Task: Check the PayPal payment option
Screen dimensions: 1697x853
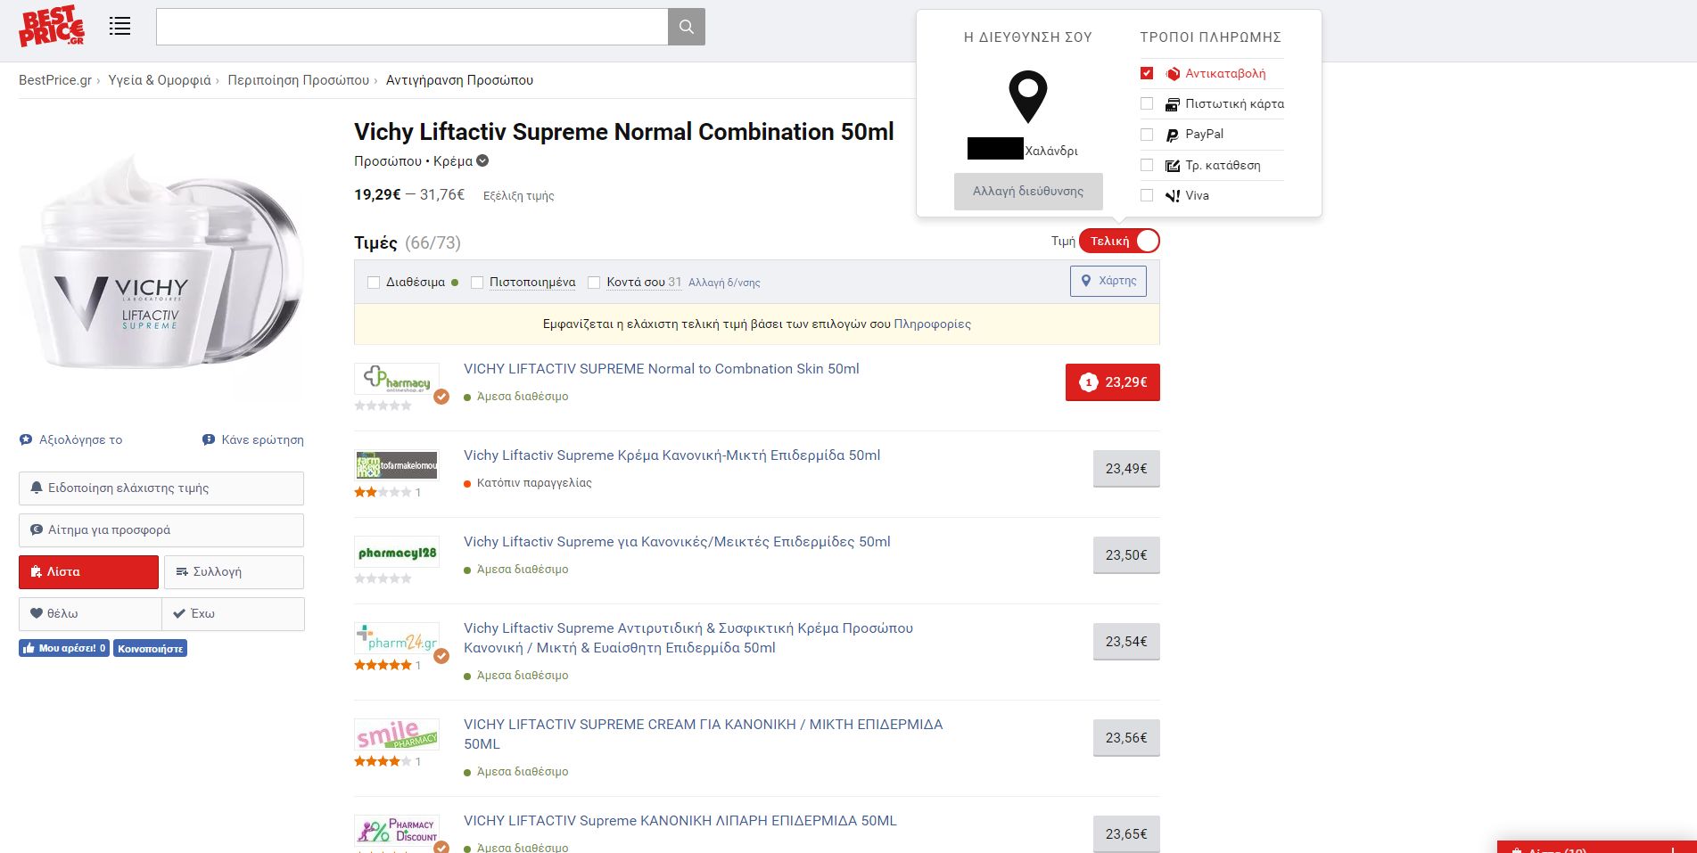Action: [1147, 135]
